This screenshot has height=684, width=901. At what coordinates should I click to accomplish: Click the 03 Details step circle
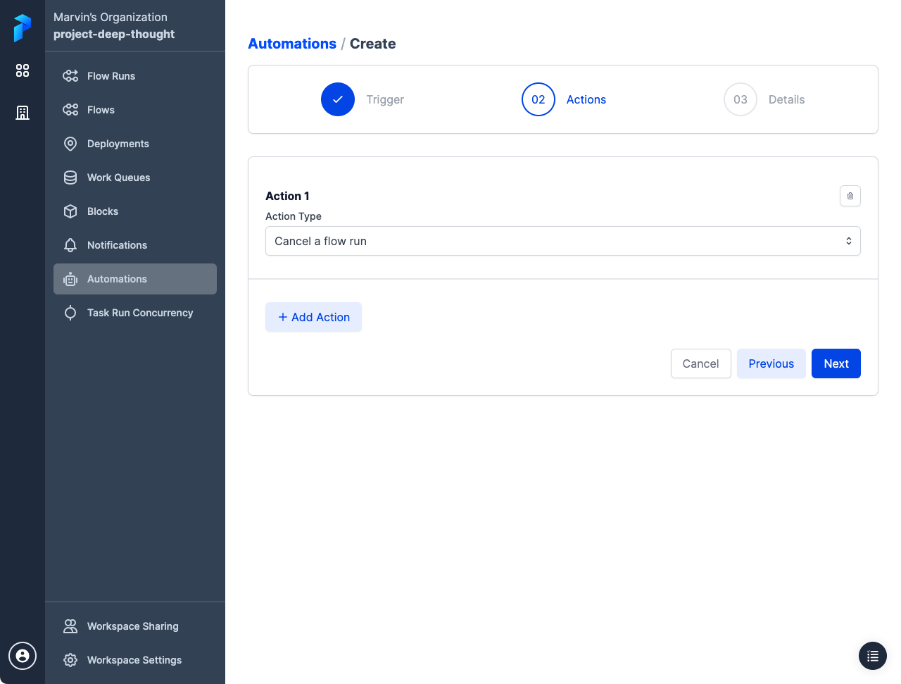741,99
